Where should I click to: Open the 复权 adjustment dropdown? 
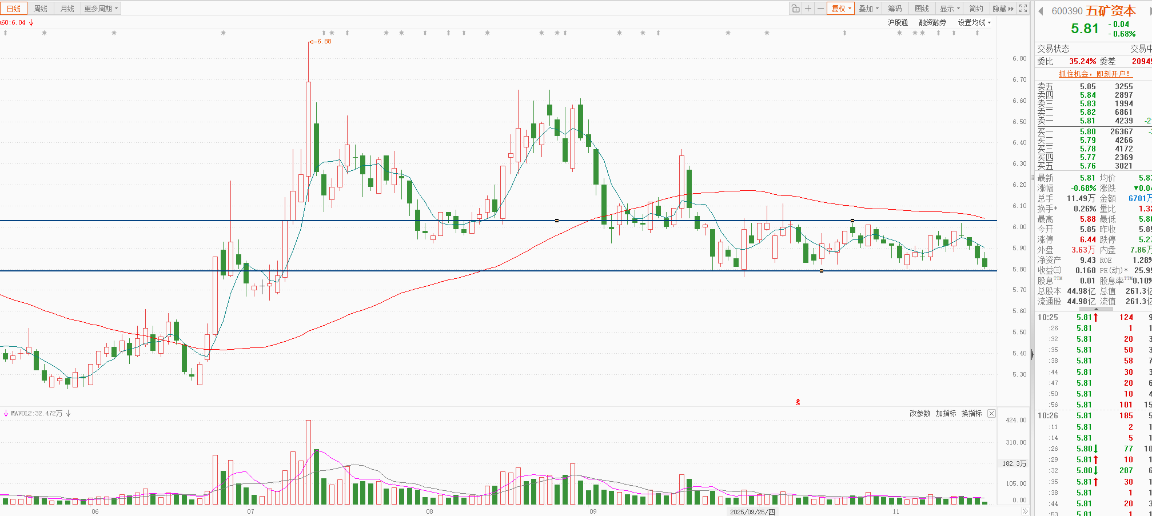coord(841,9)
